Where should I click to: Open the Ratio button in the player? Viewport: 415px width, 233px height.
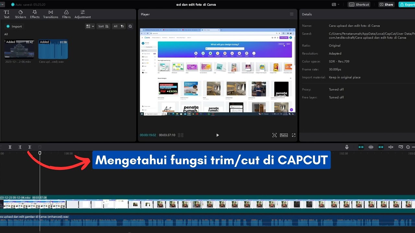click(x=284, y=135)
